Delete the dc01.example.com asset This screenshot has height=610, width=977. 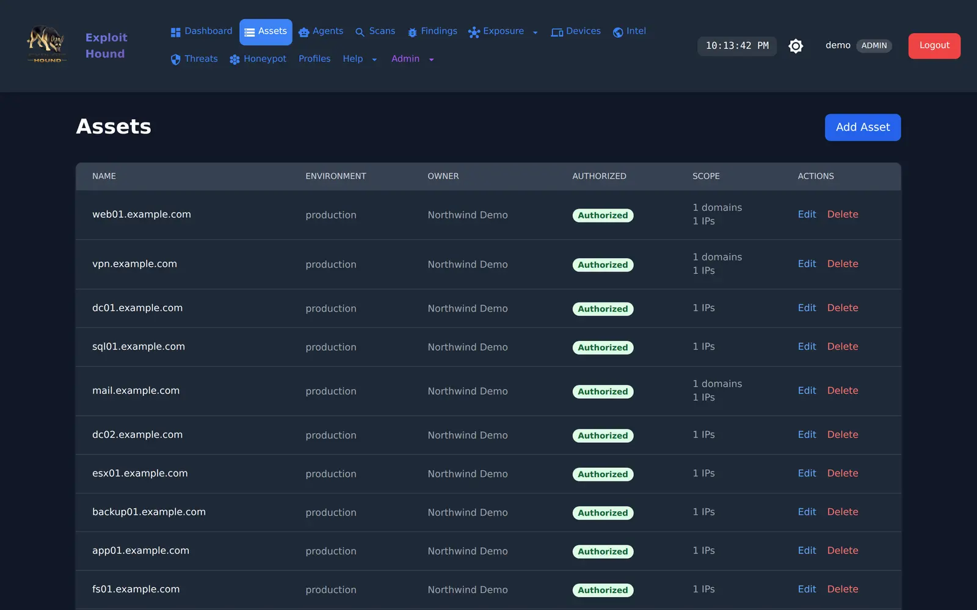click(x=843, y=308)
